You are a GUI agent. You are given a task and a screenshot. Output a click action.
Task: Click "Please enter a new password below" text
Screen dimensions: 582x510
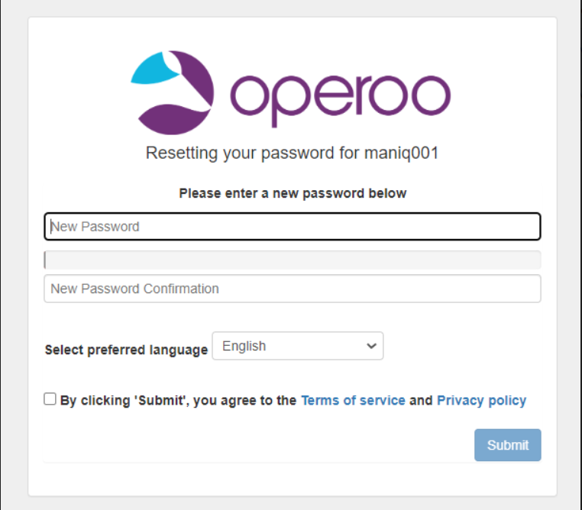(293, 193)
